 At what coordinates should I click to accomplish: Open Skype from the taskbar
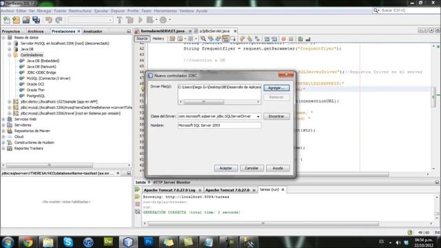click(x=68, y=242)
